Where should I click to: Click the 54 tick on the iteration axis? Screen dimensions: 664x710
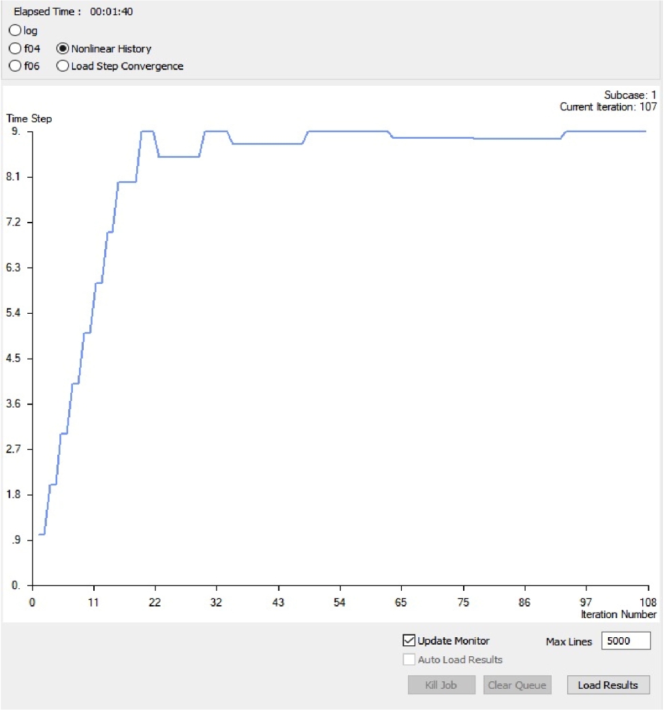click(x=339, y=602)
